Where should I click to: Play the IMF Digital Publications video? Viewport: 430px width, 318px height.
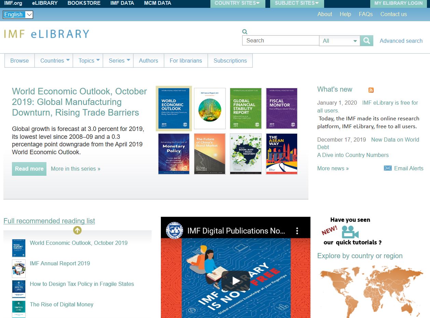tap(236, 281)
